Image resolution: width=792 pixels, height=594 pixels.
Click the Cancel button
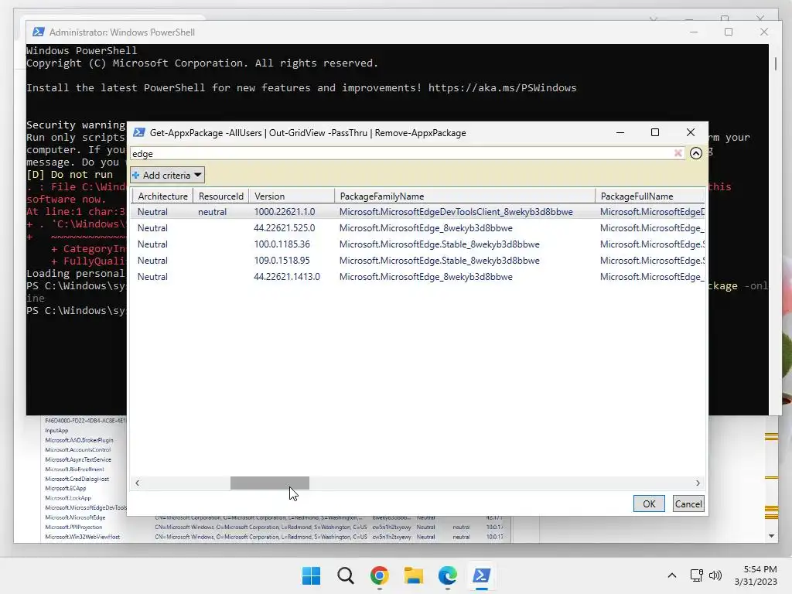688,504
